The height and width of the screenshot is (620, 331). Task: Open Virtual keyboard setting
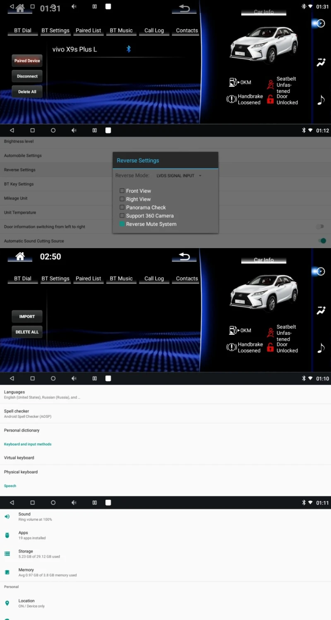(165, 458)
